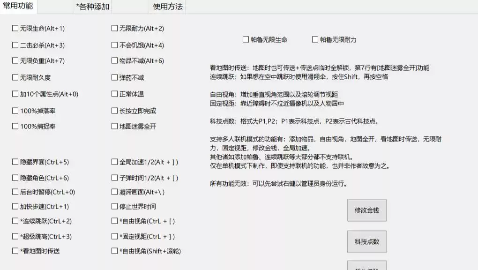Tick the 无限耐力 (Alt+2) checkbox
Screen dimensions: 478x270
pyautogui.click(x=115, y=29)
